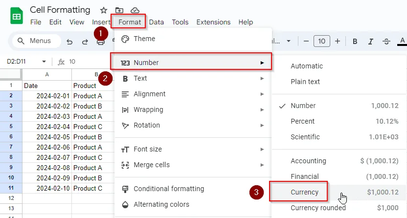Open the name box dropdown arrow
Viewport: 407px width, 218px height.
(x=44, y=62)
